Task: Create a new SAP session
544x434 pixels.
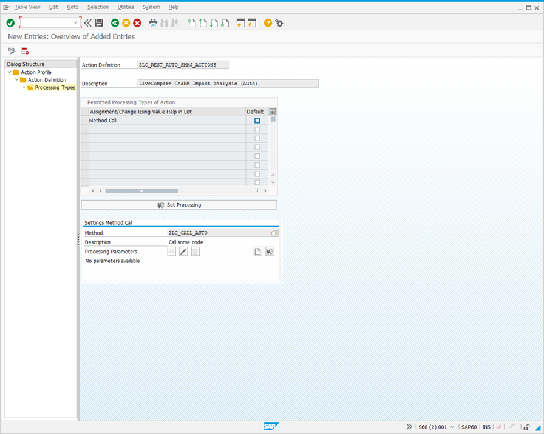Action: (x=240, y=22)
